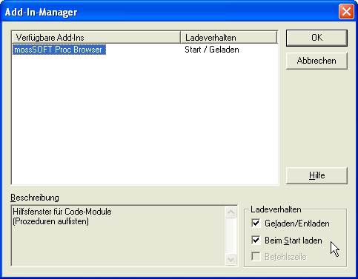Click description scrollbar down arrow
This screenshot has height=279, width=358.
(x=231, y=259)
